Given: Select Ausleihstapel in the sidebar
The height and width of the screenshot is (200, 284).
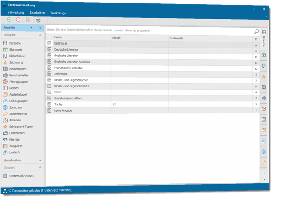Looking at the screenshot, I should point(15,94).
